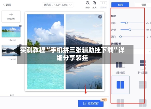Click the 立即保存 save button
The image size is (151, 109).
pyautogui.click(x=91, y=103)
